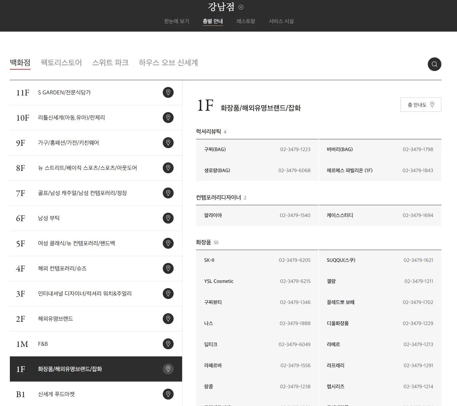457x406 pixels.
Task: Click the 화장품 section heading
Action: coord(204,242)
